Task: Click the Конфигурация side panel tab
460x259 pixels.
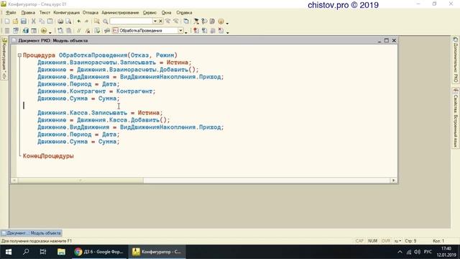Action: [x=4, y=58]
